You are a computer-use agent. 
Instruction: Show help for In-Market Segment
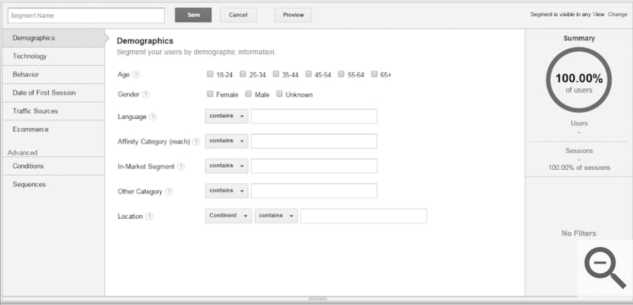point(181,166)
